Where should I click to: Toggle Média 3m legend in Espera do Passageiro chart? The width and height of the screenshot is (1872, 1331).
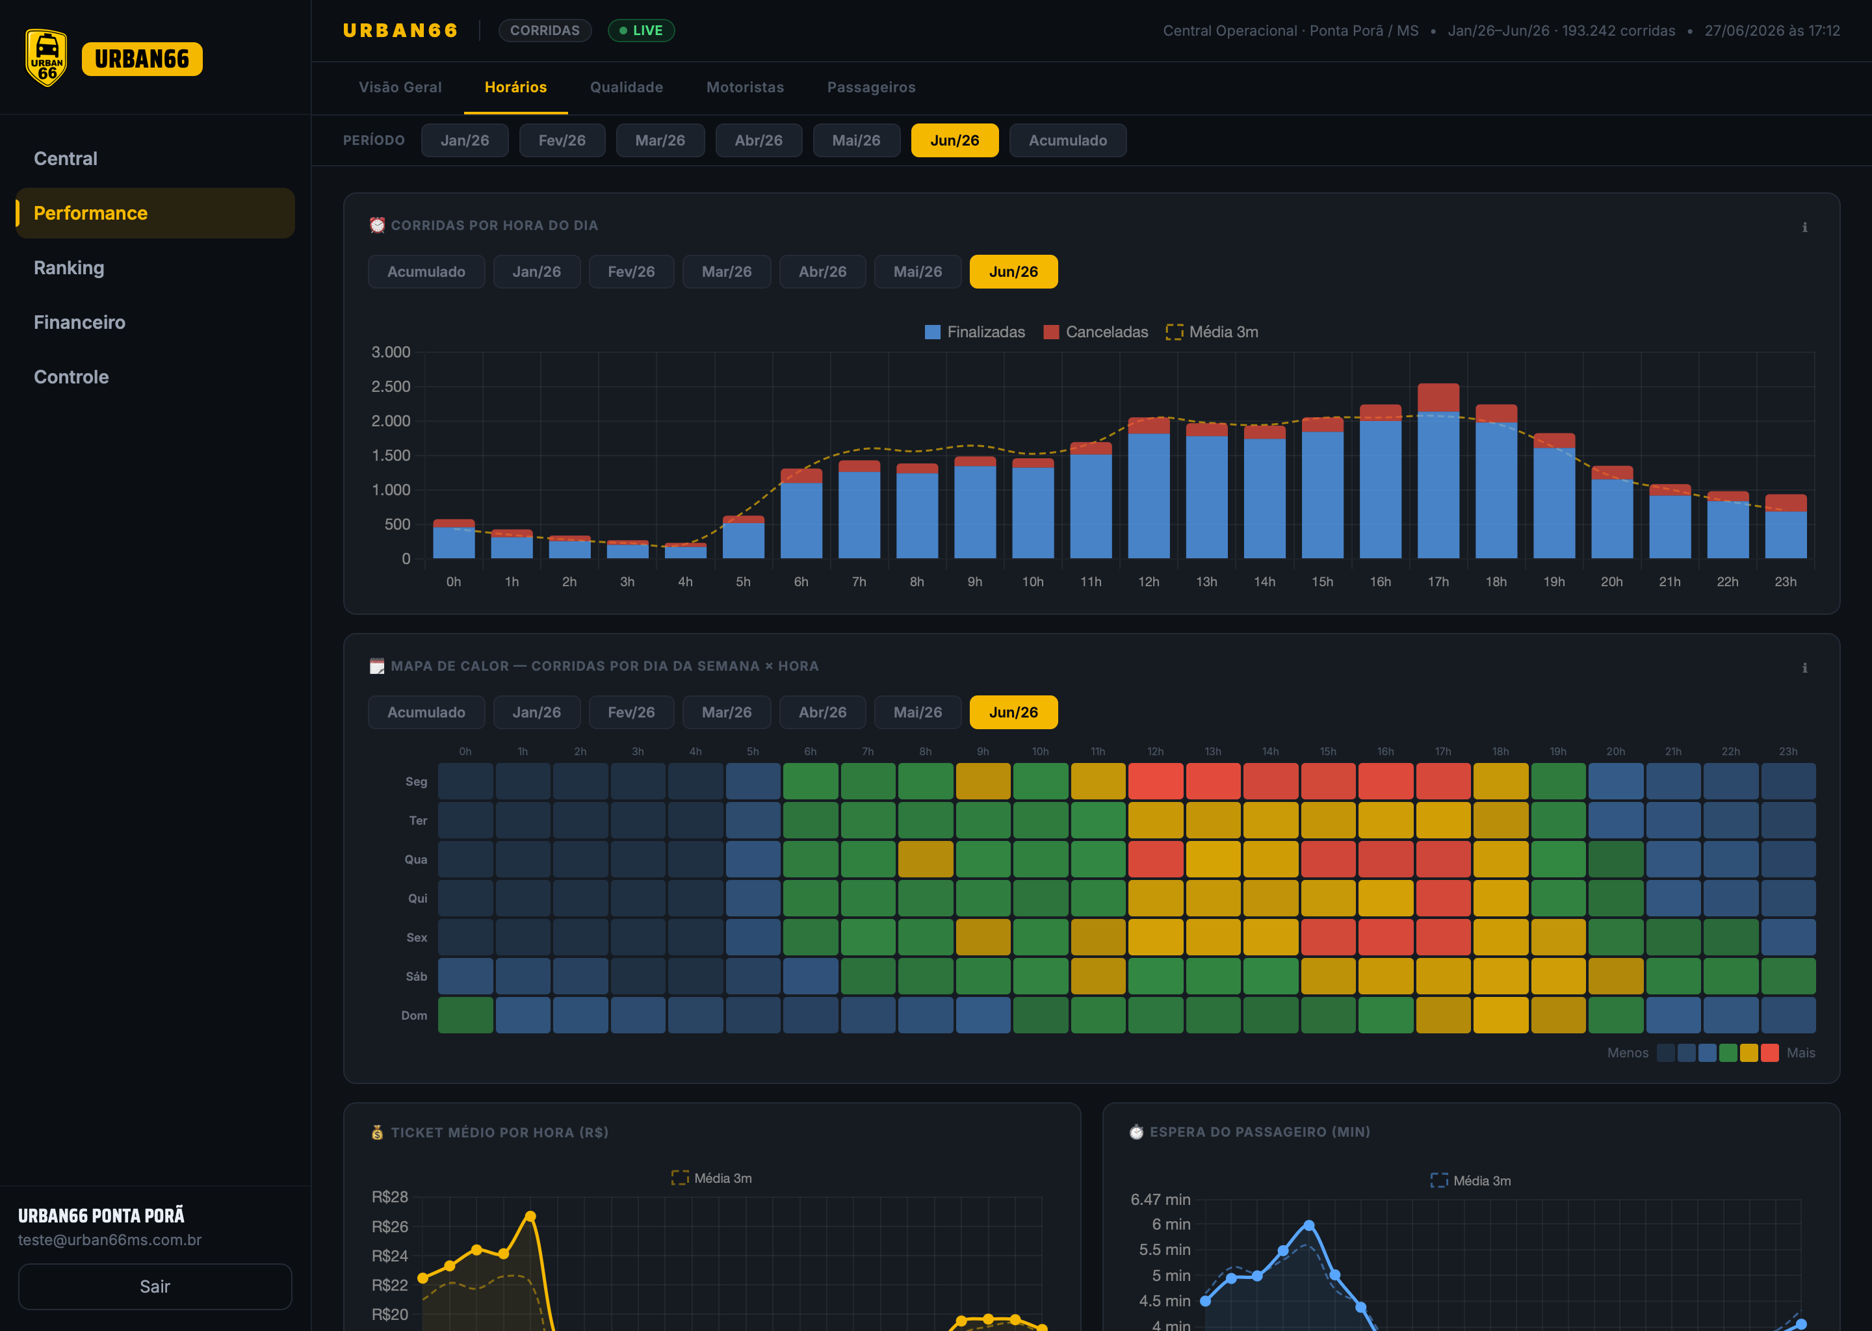click(x=1470, y=1180)
